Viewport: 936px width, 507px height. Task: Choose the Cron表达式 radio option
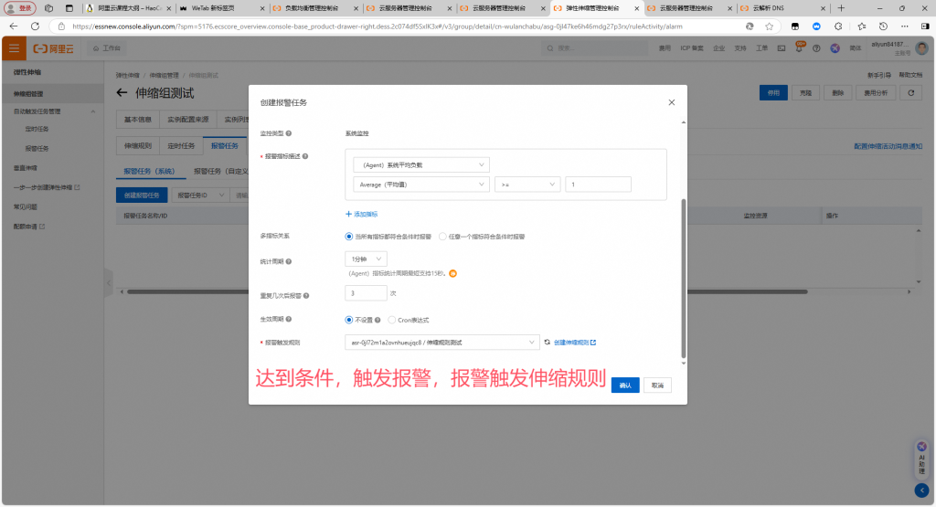(392, 320)
